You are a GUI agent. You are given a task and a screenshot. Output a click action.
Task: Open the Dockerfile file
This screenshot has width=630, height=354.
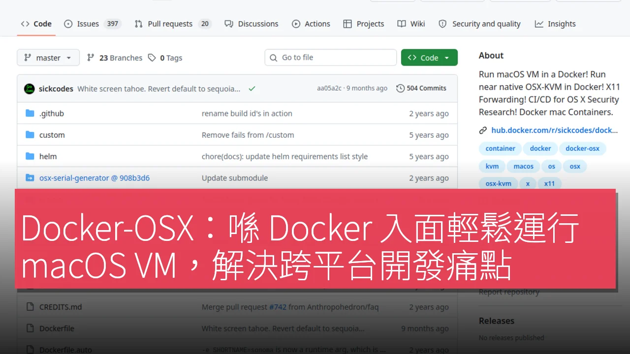click(x=57, y=328)
